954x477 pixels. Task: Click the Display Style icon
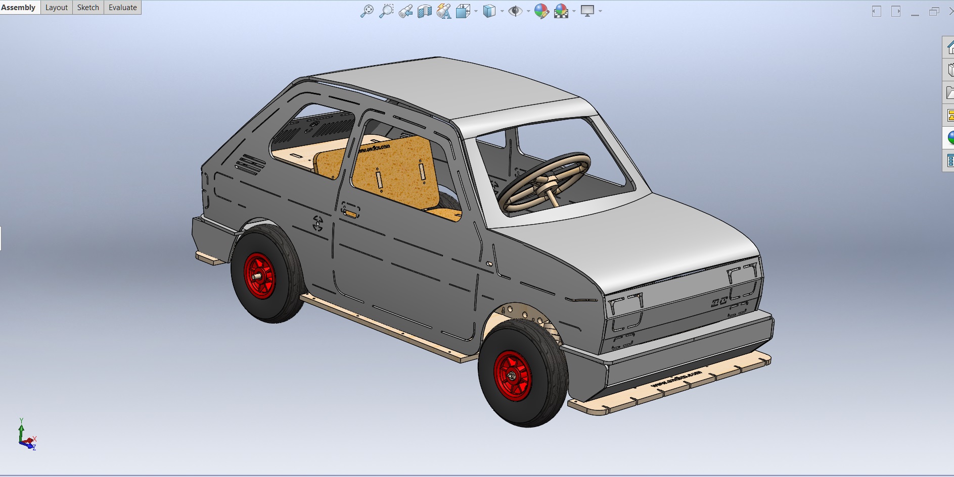(489, 11)
